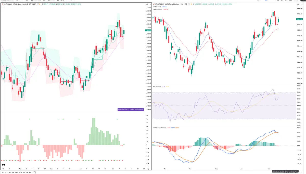Select the EMA 21 close legend entry
The height and width of the screenshot is (174, 306).
point(157,9)
